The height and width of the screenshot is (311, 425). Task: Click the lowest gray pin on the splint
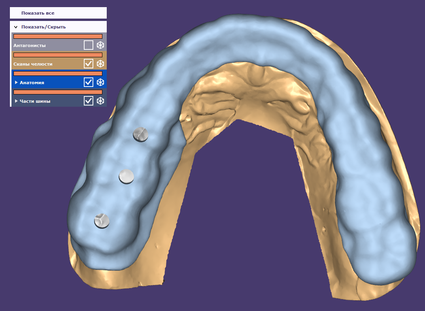pyautogui.click(x=102, y=221)
